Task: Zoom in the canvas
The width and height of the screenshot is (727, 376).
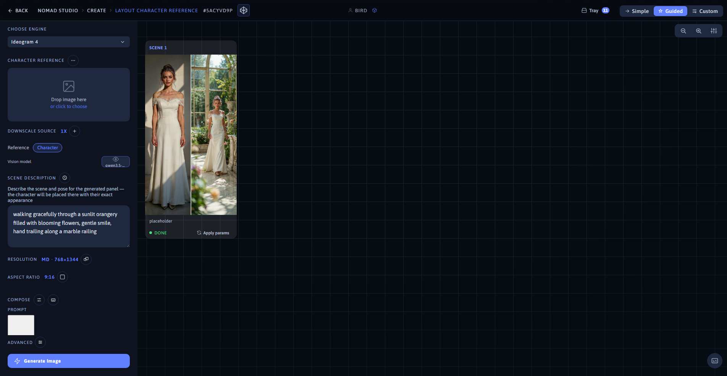Action: [699, 31]
